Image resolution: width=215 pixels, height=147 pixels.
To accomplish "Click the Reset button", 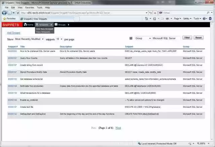I will click(x=199, y=38).
